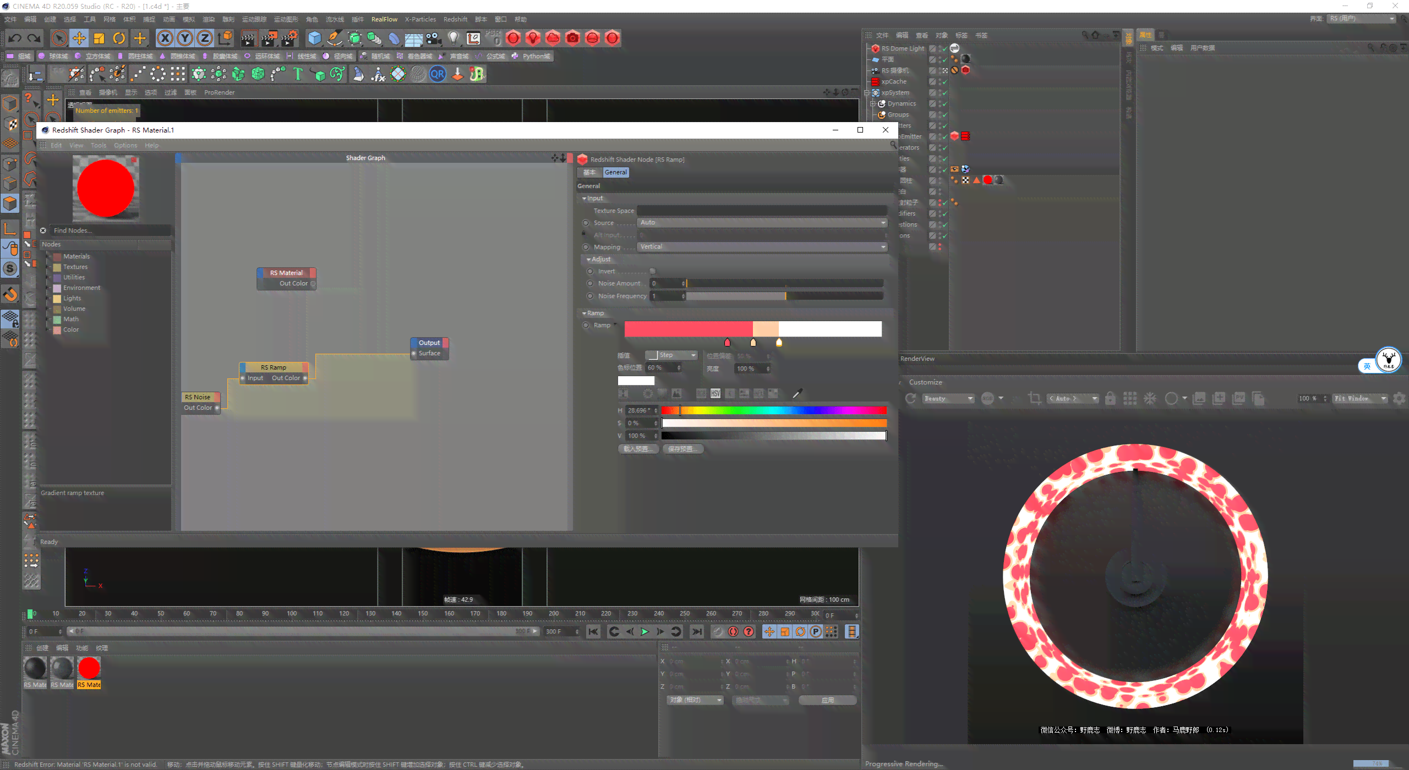Toggle the record keyframe red button
The image size is (1409, 770).
(x=733, y=631)
